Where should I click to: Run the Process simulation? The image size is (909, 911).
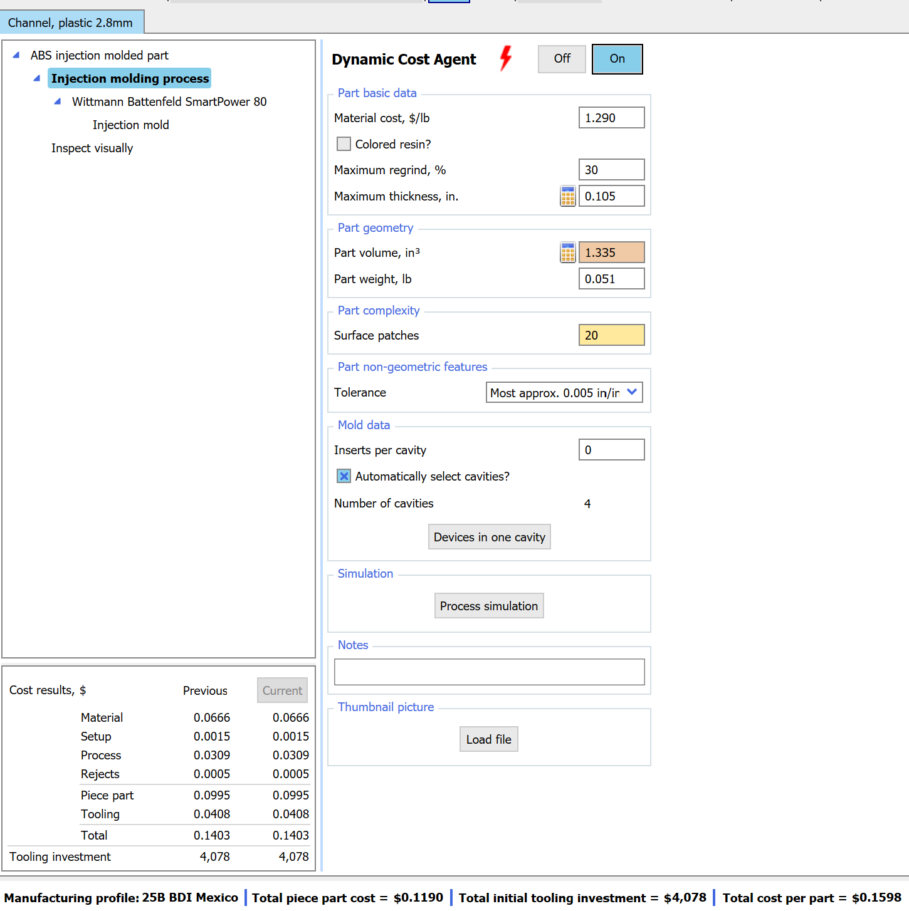coord(488,605)
